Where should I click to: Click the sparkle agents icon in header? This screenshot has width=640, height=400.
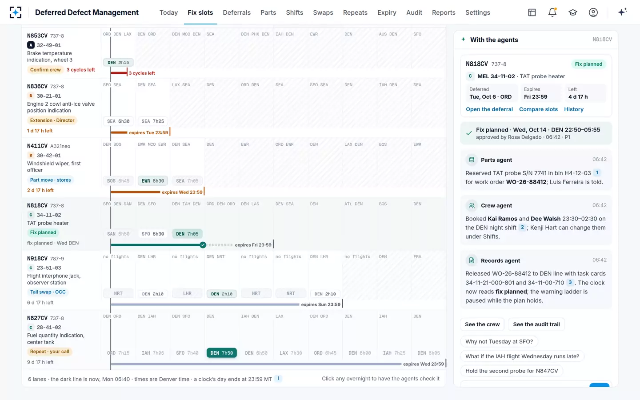coord(622,12)
